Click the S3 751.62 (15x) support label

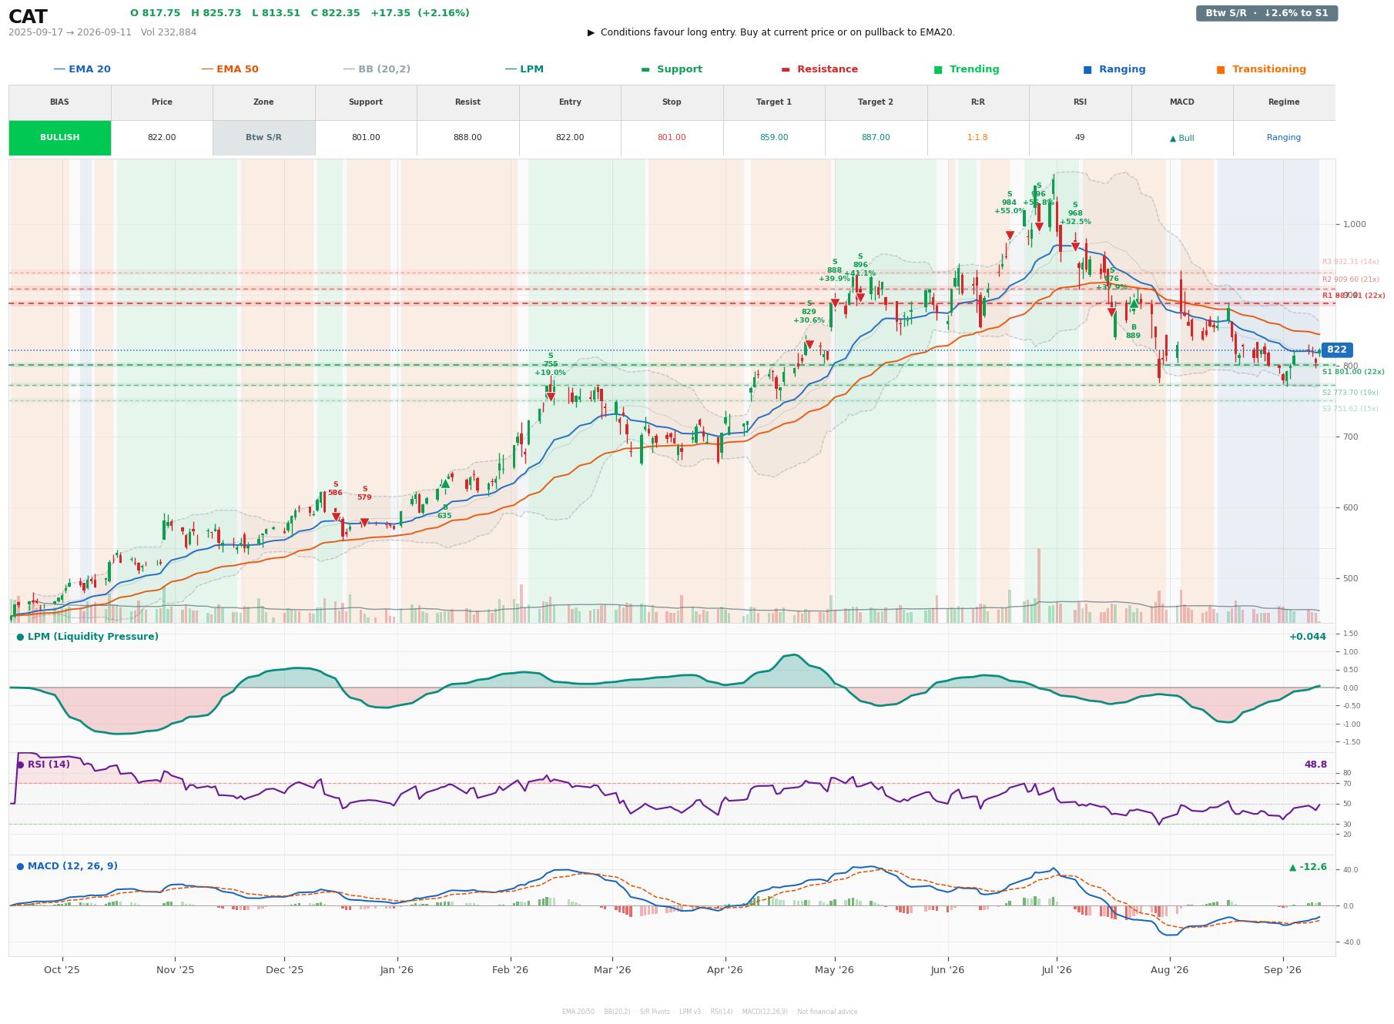[x=1350, y=409]
